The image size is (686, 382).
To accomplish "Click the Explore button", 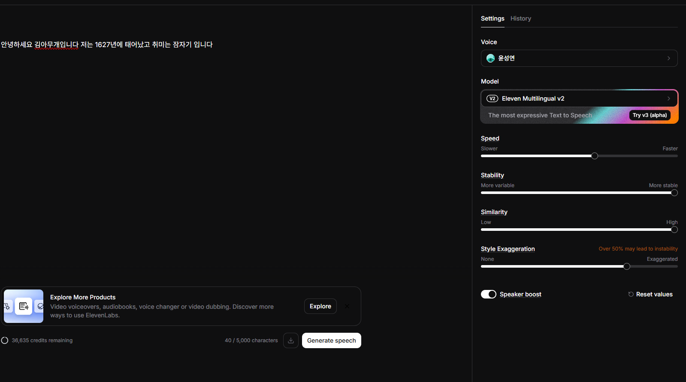I will [320, 306].
